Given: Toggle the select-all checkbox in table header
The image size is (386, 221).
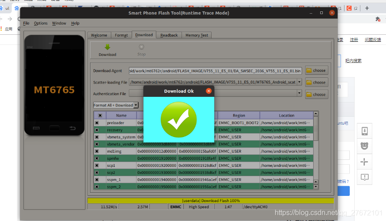Looking at the screenshot, I should [x=100, y=115].
